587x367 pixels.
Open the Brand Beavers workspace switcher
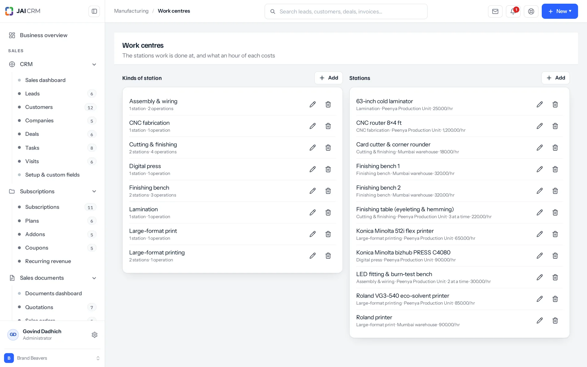[x=52, y=358]
